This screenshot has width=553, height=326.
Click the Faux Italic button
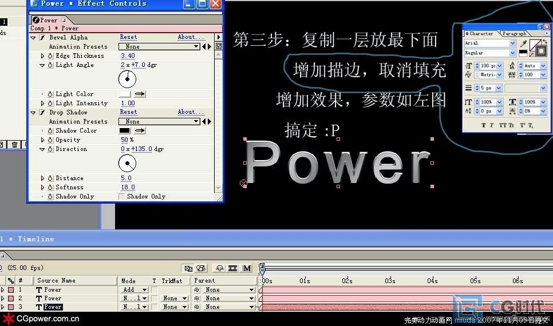[x=492, y=125]
